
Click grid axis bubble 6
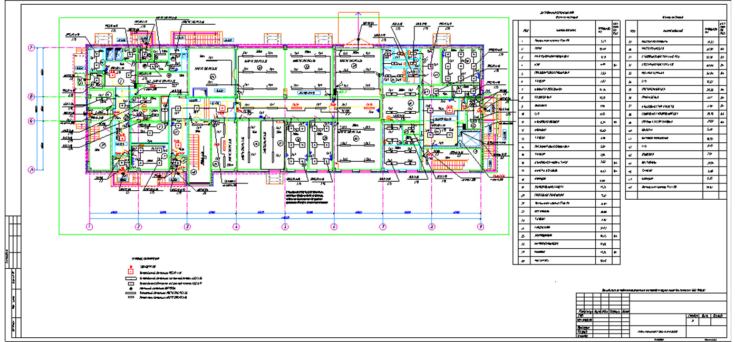334,227
